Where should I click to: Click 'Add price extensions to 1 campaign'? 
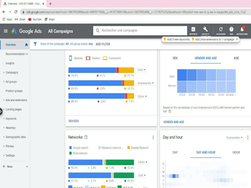coord(213,39)
